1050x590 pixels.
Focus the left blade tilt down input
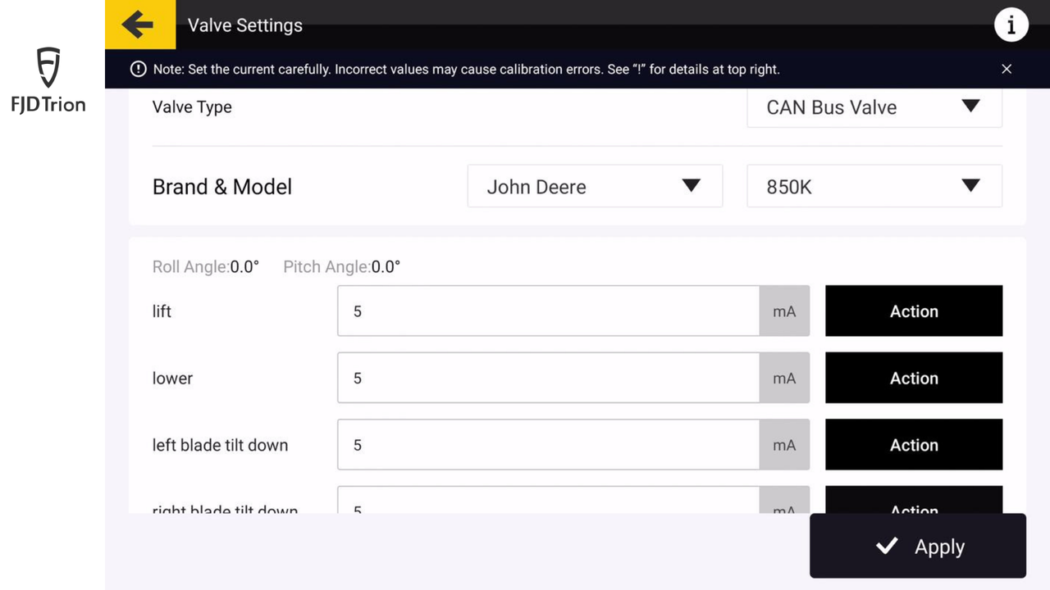coord(548,445)
